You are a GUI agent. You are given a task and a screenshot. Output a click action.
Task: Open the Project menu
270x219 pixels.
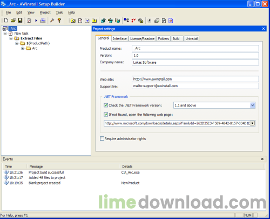tap(45, 12)
